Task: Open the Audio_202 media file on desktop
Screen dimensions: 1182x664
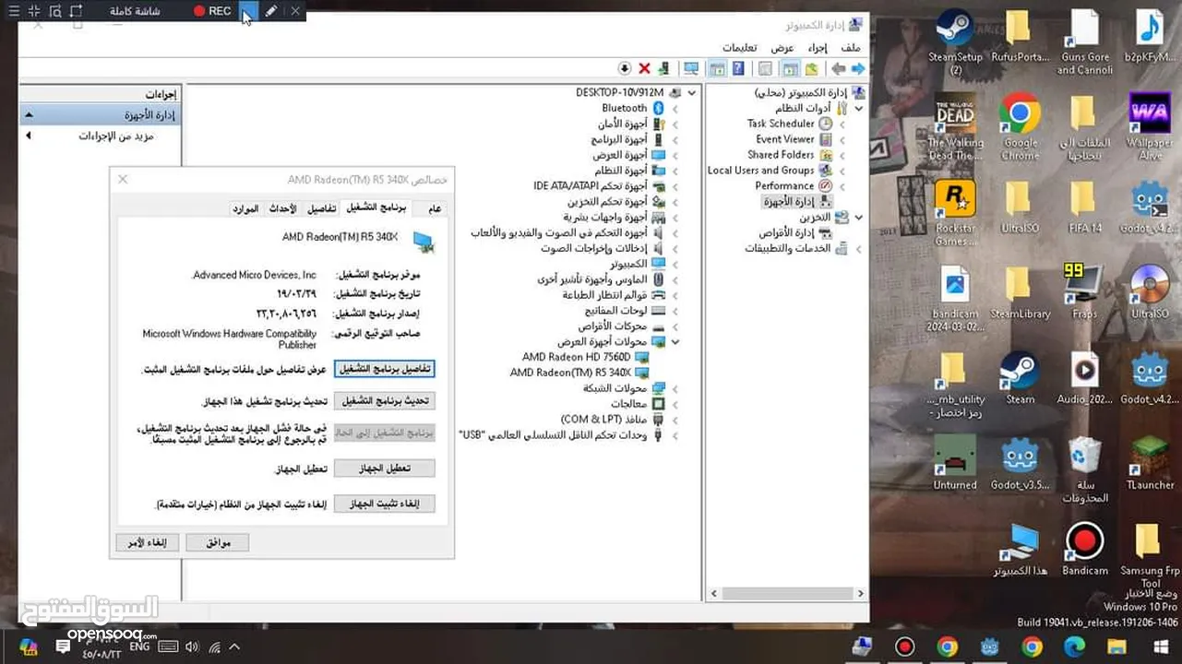Action: 1084,377
